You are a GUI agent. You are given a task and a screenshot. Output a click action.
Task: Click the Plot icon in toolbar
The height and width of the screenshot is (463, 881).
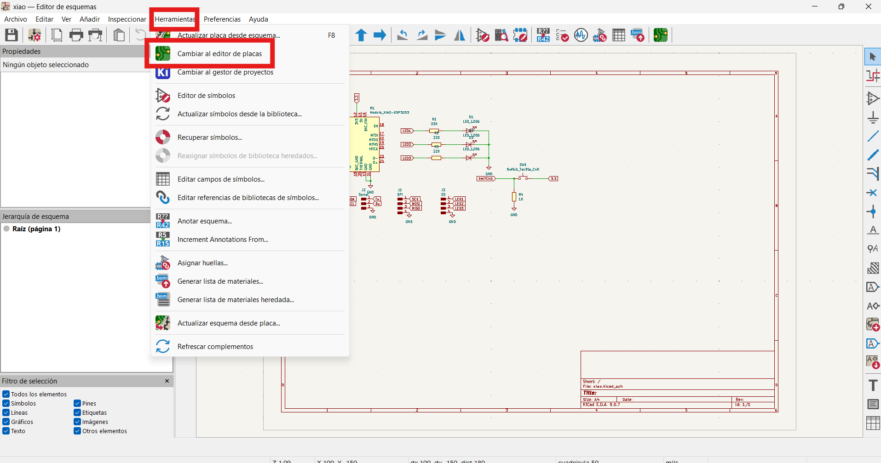95,35
